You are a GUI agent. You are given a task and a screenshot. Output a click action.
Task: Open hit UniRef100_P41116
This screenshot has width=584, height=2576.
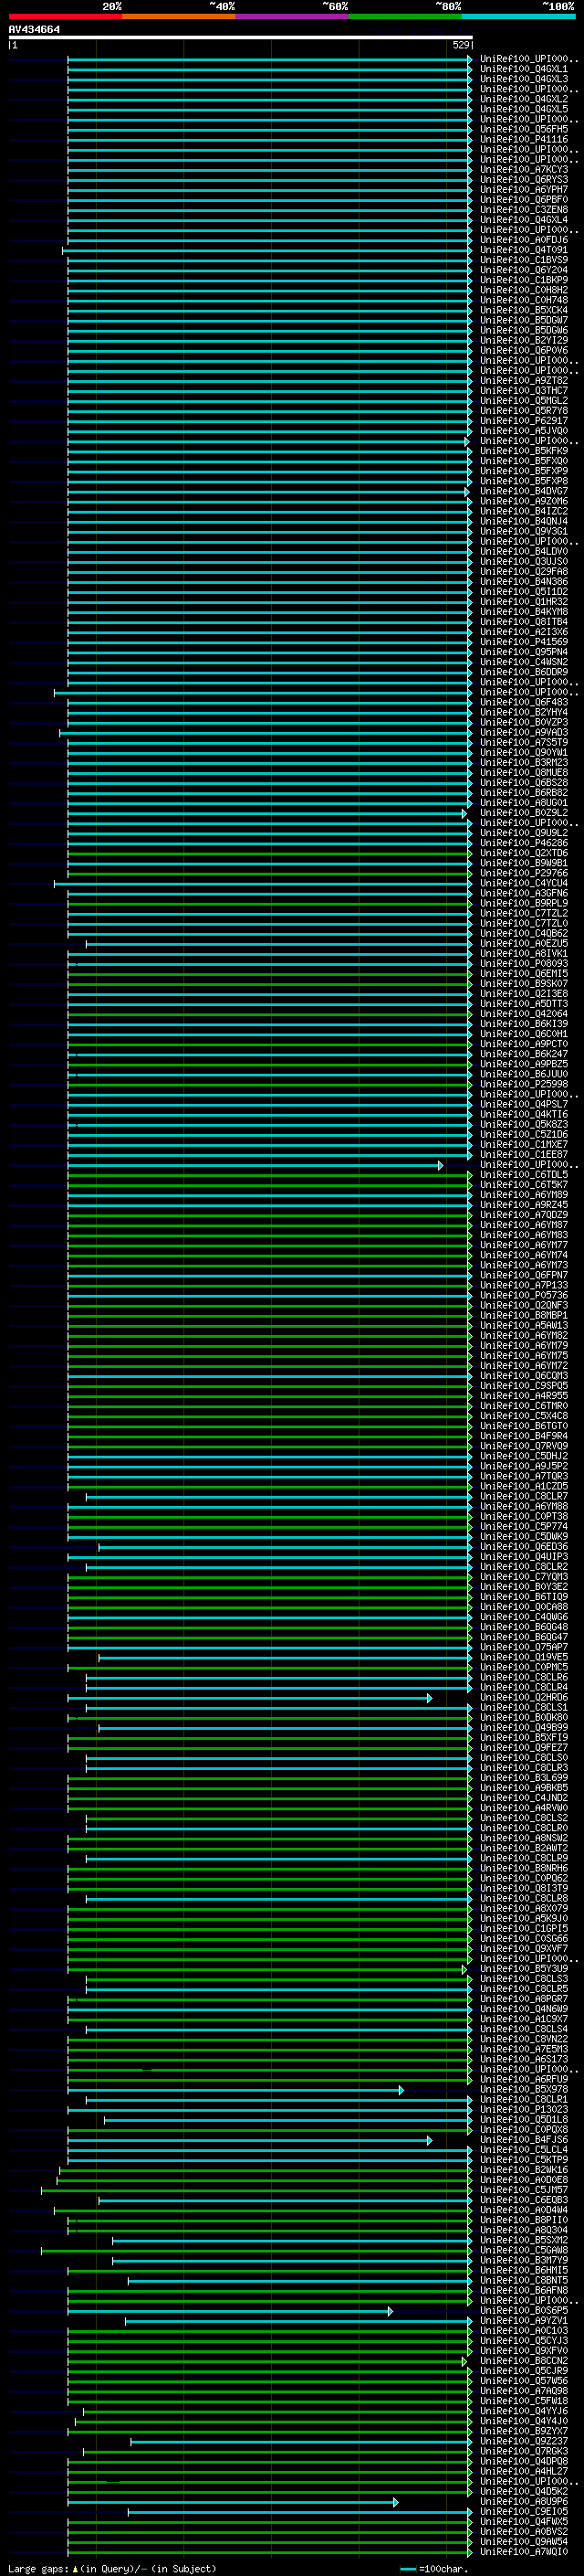[x=523, y=140]
